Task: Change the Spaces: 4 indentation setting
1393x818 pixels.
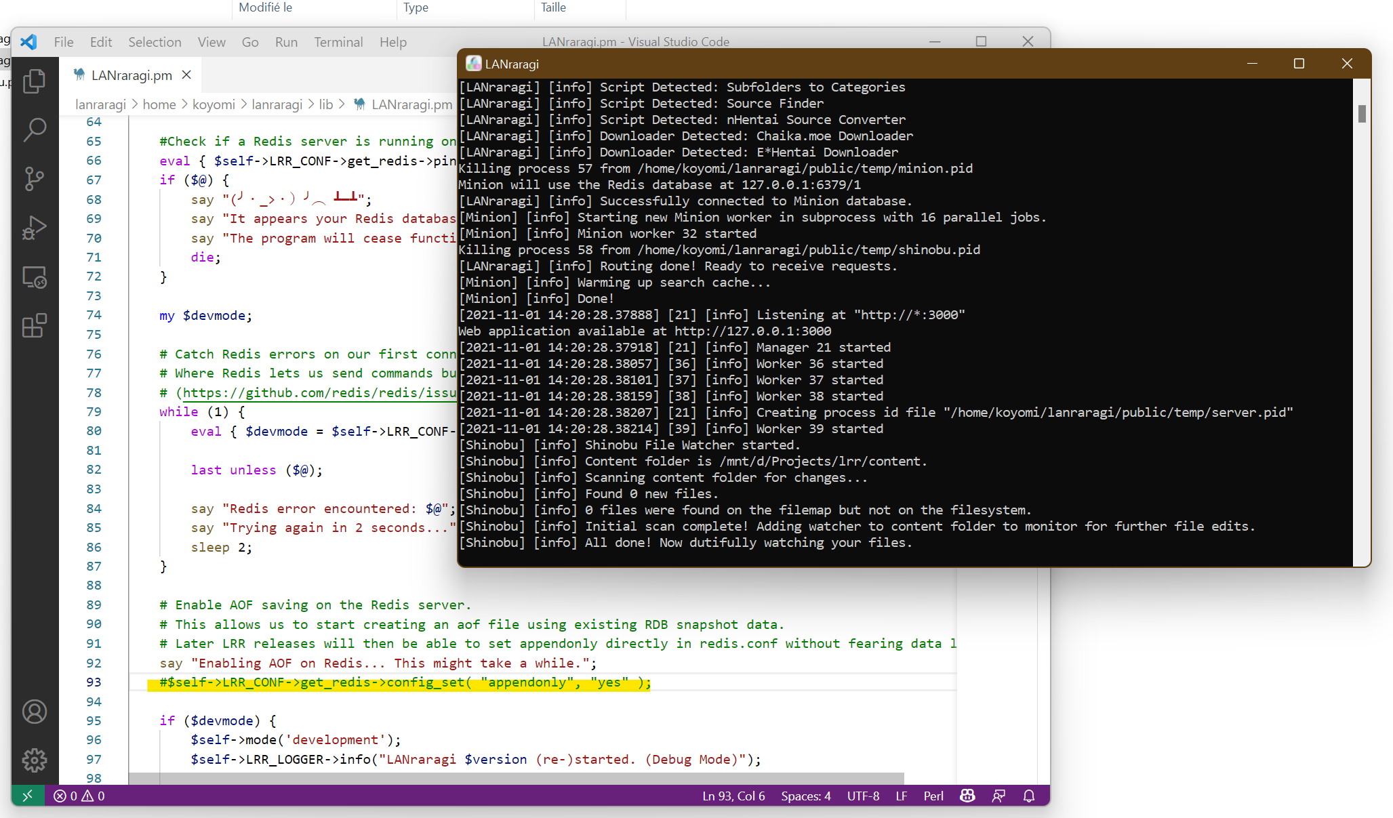Action: point(805,796)
